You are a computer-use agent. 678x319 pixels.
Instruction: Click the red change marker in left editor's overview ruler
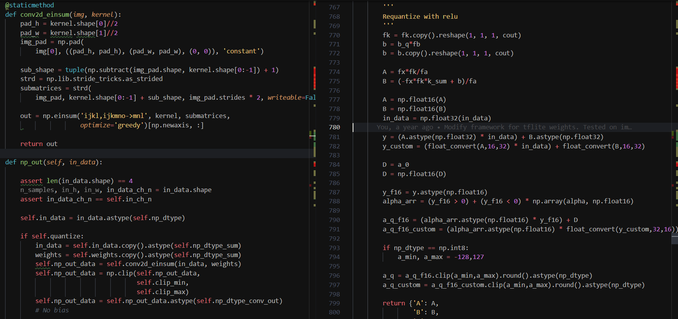coord(315,78)
